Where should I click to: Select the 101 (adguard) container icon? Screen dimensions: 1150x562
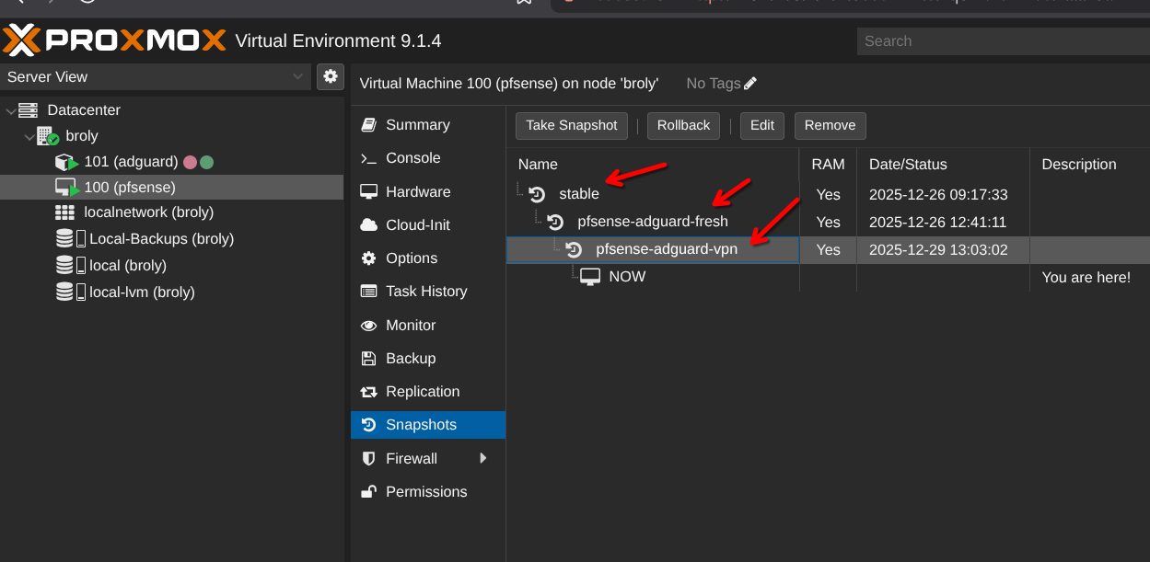click(x=66, y=162)
